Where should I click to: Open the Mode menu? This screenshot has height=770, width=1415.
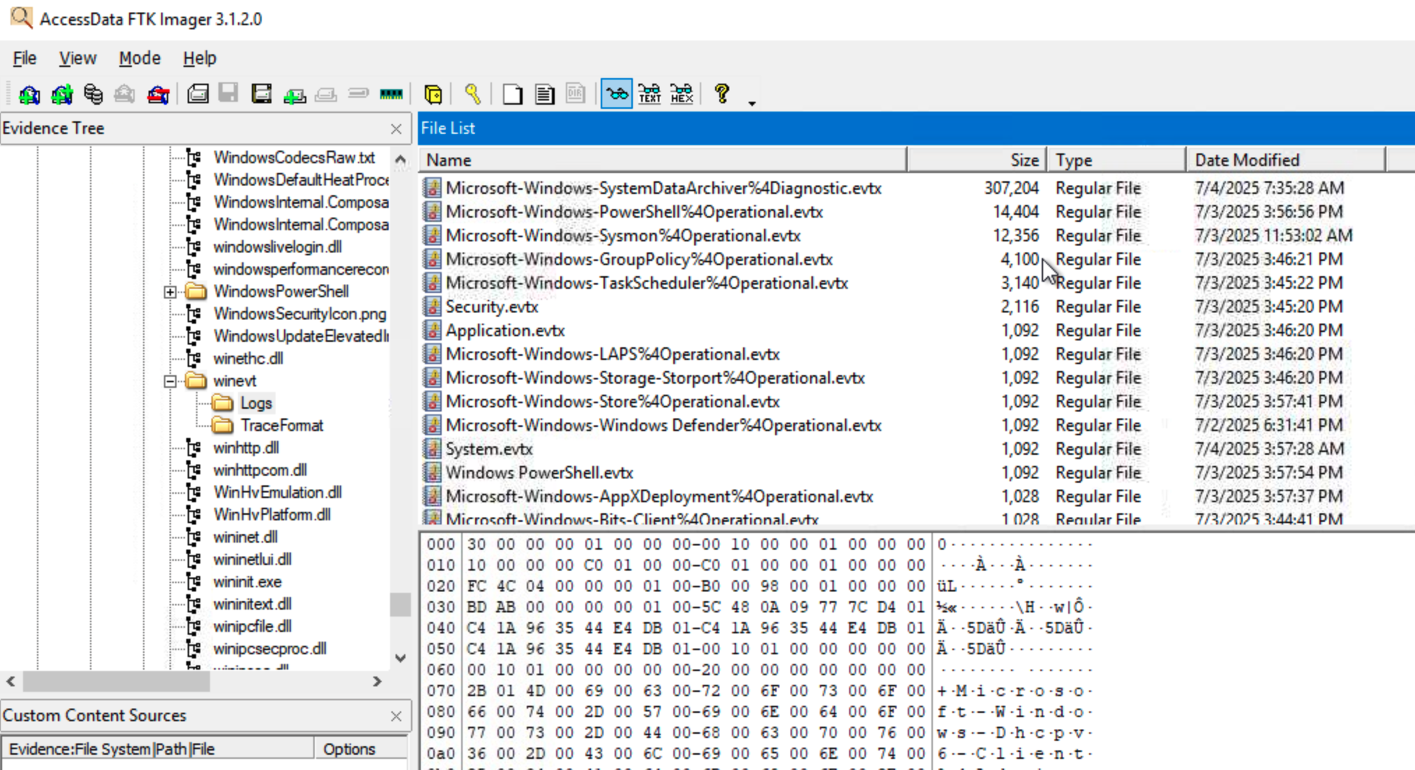[x=138, y=58]
